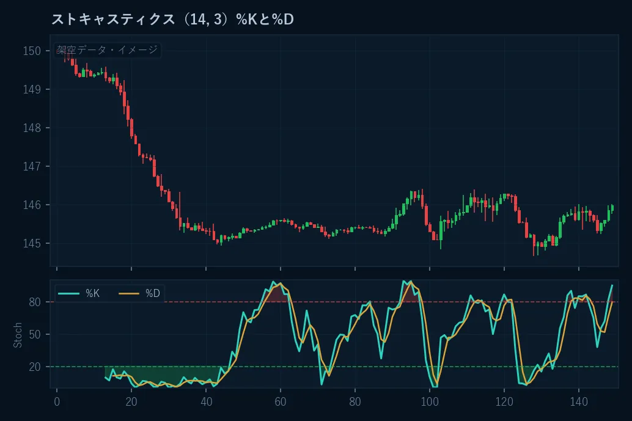Click the %D legend entry
The image size is (632, 421).
(139, 293)
